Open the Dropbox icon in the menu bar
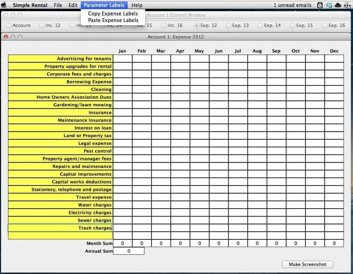353x274 pixels. tap(329, 5)
